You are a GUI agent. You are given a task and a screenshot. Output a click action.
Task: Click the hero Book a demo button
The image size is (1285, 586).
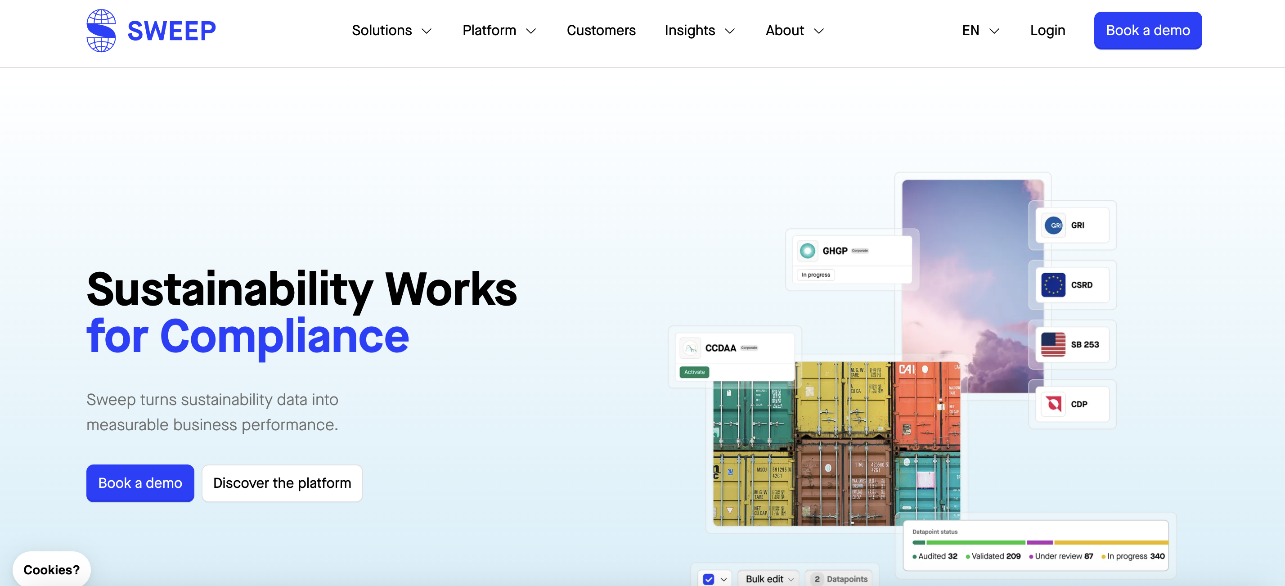(140, 482)
